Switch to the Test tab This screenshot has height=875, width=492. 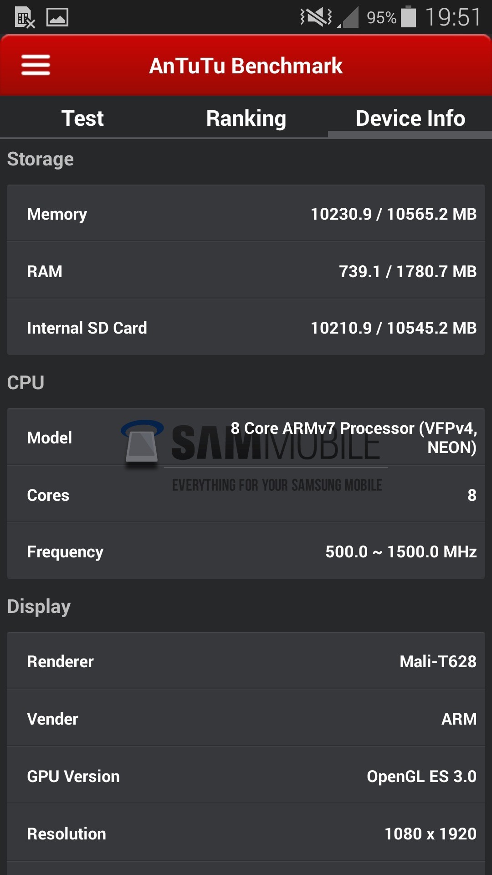[x=82, y=118]
